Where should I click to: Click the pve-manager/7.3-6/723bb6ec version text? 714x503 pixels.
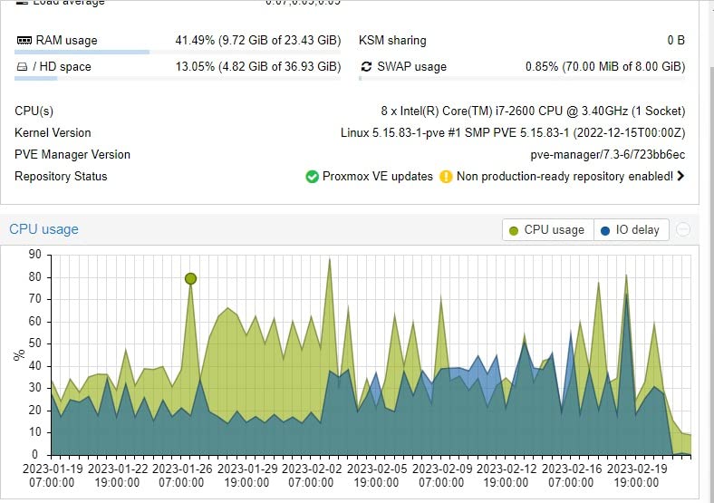(x=607, y=154)
